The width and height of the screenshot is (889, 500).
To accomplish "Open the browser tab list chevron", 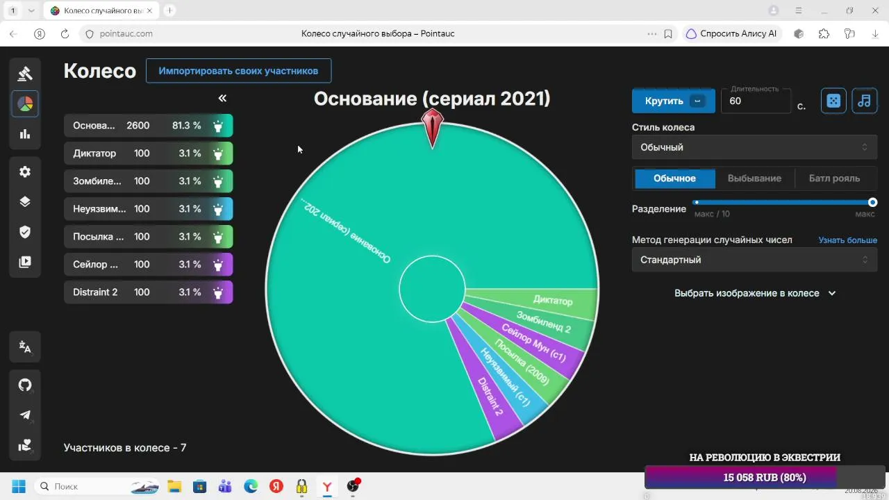I will pyautogui.click(x=31, y=10).
